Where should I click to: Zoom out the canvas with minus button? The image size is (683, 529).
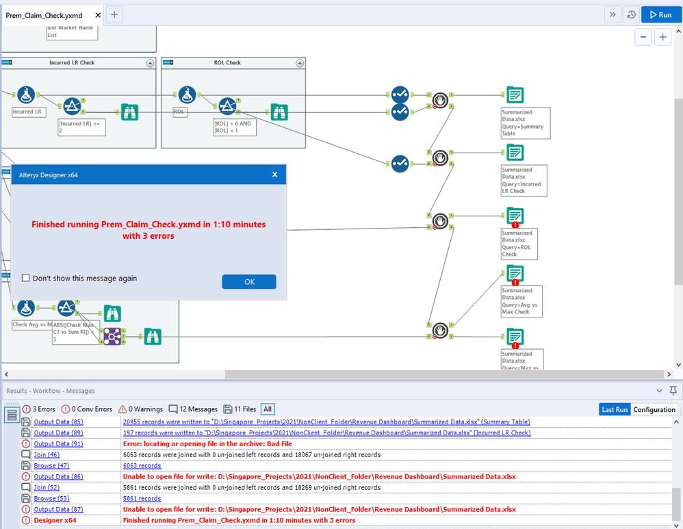pos(643,37)
